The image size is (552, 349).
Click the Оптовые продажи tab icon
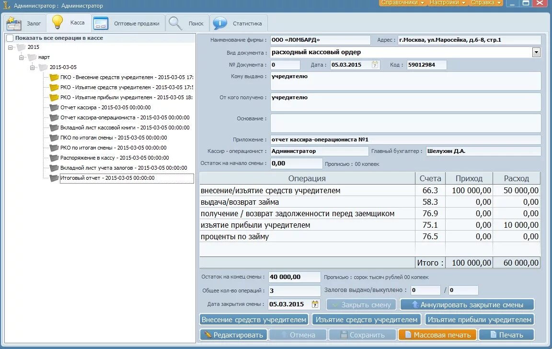[x=101, y=23]
